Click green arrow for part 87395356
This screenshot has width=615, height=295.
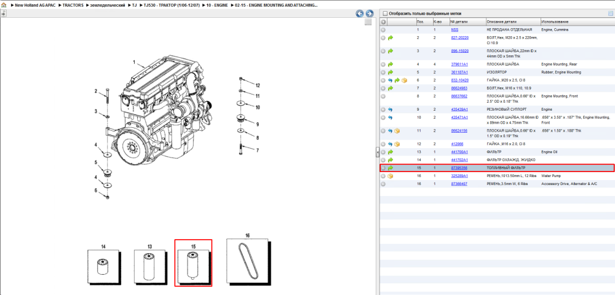click(391, 168)
